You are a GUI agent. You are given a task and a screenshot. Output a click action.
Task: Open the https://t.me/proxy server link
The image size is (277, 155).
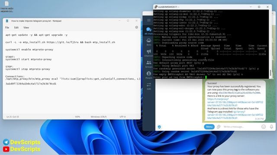(x=235, y=102)
